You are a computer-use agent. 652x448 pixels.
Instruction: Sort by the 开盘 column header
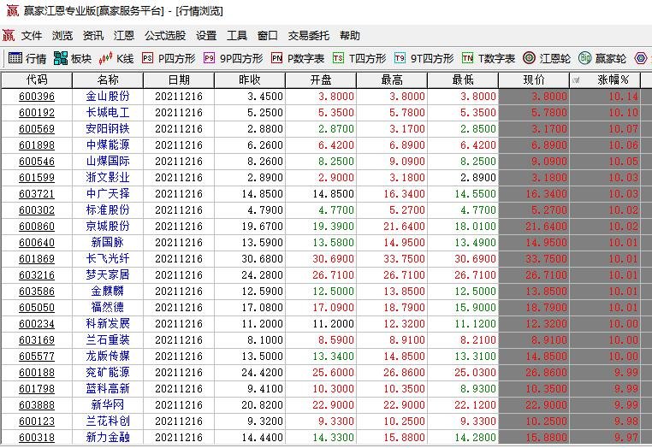[x=321, y=80]
